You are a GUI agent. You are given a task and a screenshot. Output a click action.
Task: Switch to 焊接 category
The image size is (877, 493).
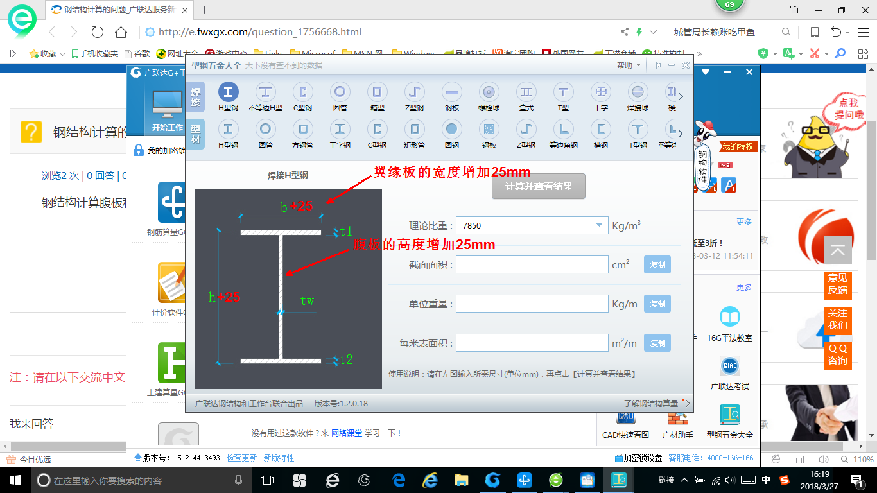pyautogui.click(x=195, y=97)
